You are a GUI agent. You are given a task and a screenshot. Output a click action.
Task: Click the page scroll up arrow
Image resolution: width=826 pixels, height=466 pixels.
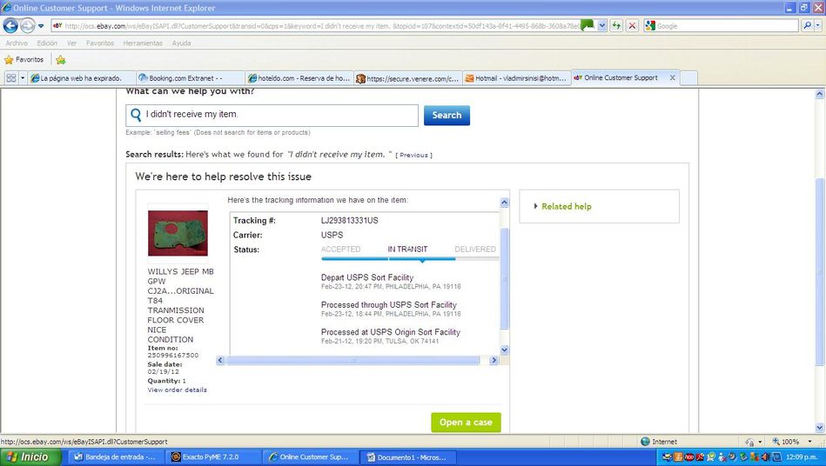click(x=820, y=94)
